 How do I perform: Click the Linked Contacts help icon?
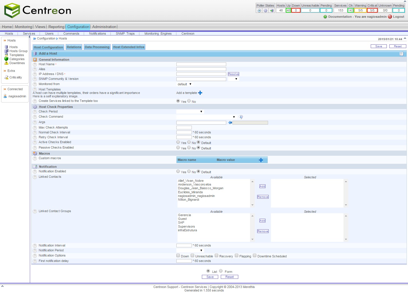[35, 177]
